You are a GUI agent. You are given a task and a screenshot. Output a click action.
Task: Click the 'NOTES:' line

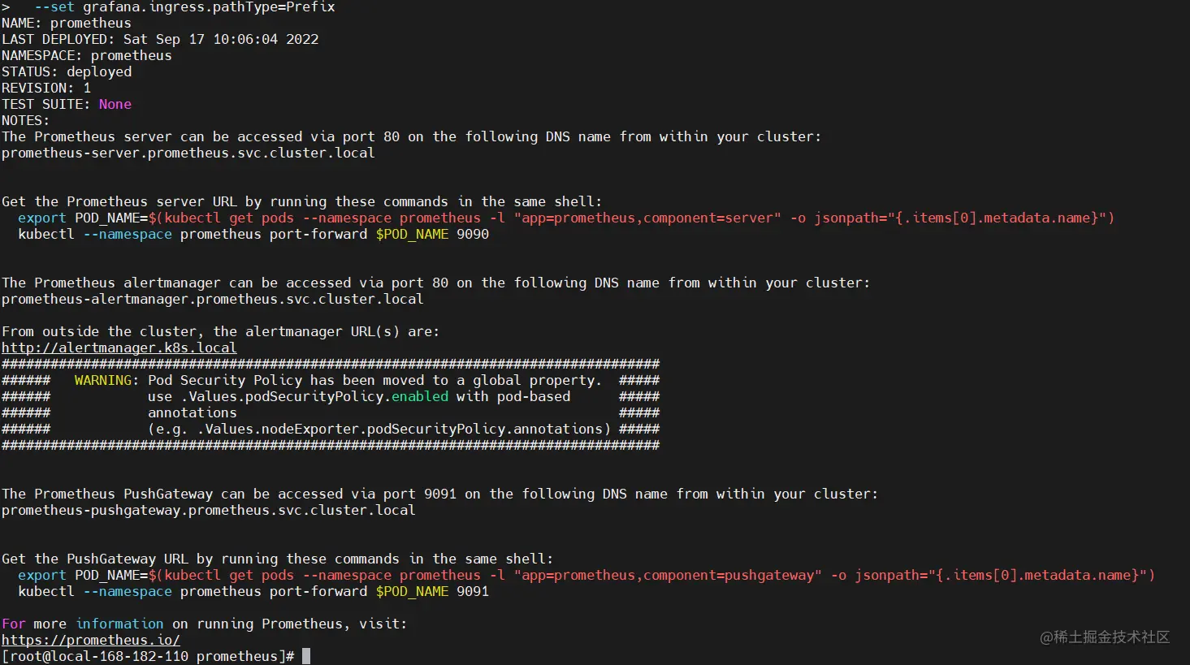coord(25,120)
